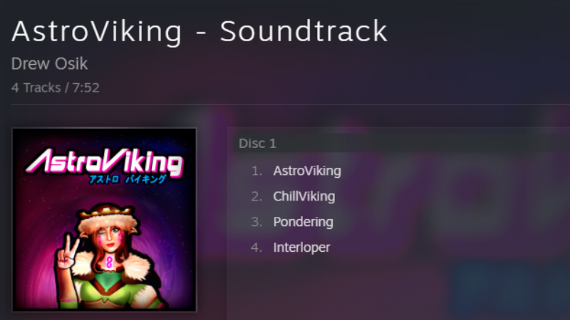Click the track number 4 label
The image size is (570, 320).
coord(256,247)
